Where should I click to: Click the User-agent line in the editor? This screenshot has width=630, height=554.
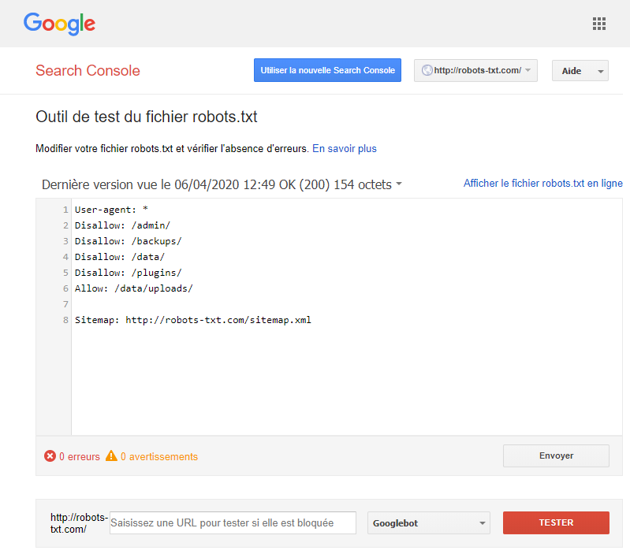112,210
